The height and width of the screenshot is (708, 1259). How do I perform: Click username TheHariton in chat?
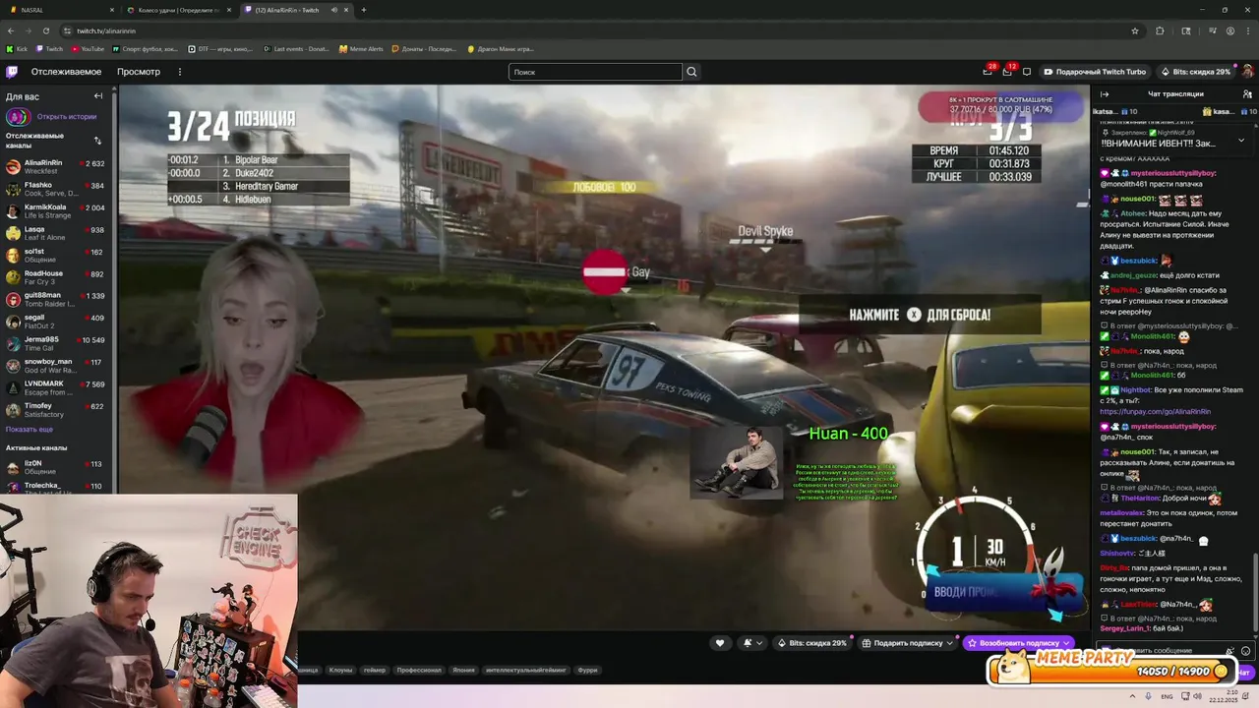click(1140, 499)
